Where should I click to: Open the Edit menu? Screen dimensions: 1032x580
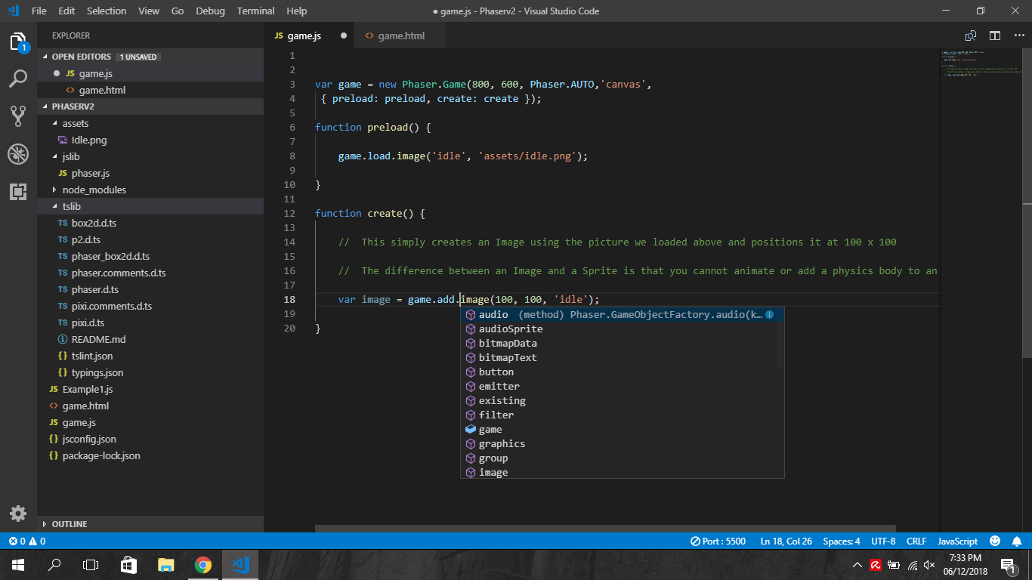point(66,11)
